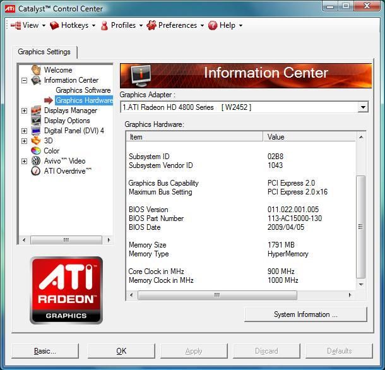Click the Value column header
The height and width of the screenshot is (370, 385).
309,136
